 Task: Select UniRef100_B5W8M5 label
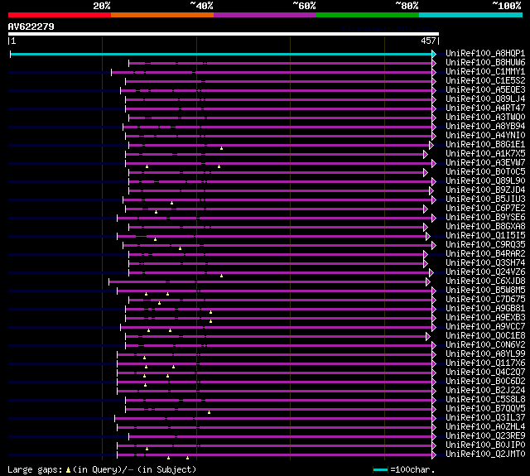tap(485, 291)
